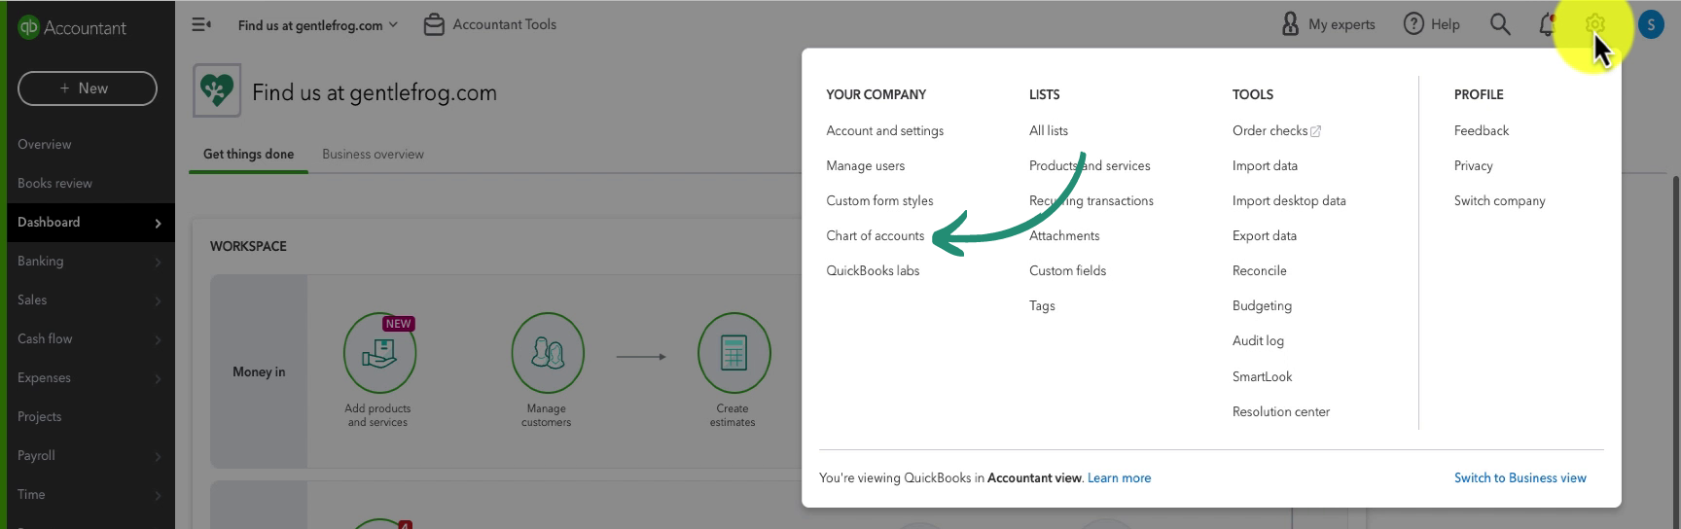The image size is (1681, 529).
Task: Open Attachments under Lists
Action: point(1064,235)
